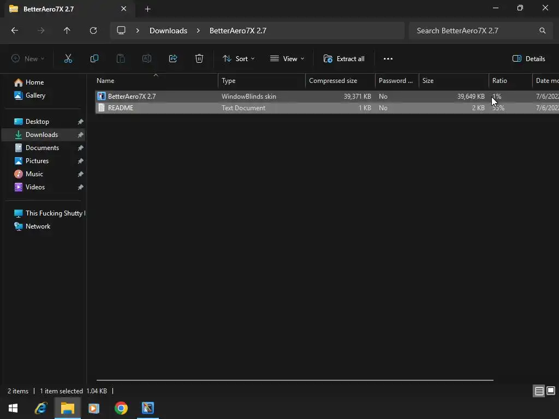Open File Explorer from the taskbar
The image size is (559, 419).
click(67, 408)
